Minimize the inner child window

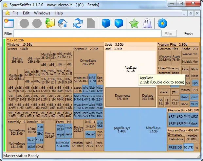(184, 13)
